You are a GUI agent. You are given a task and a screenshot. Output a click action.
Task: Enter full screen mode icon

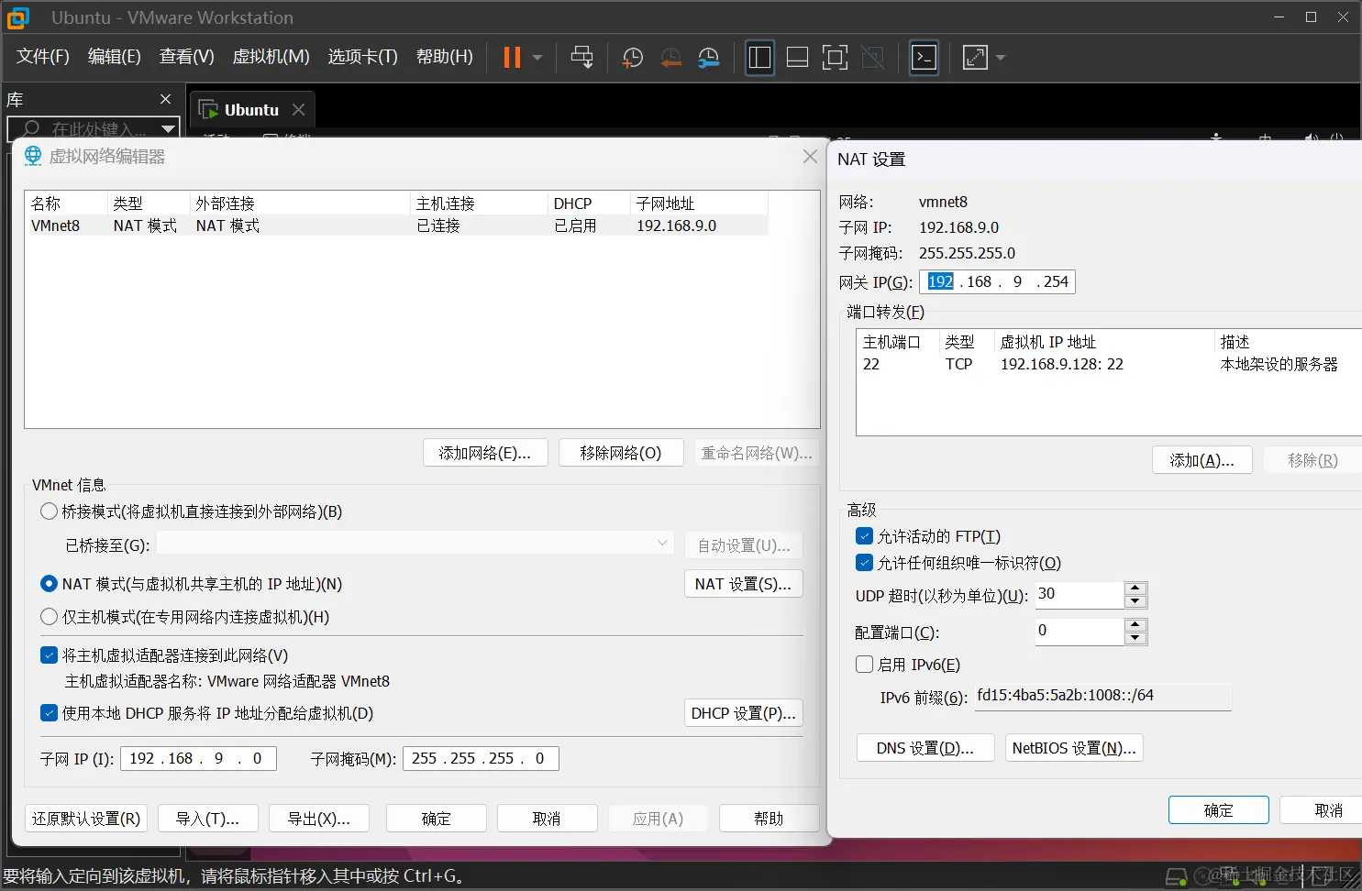(x=835, y=58)
